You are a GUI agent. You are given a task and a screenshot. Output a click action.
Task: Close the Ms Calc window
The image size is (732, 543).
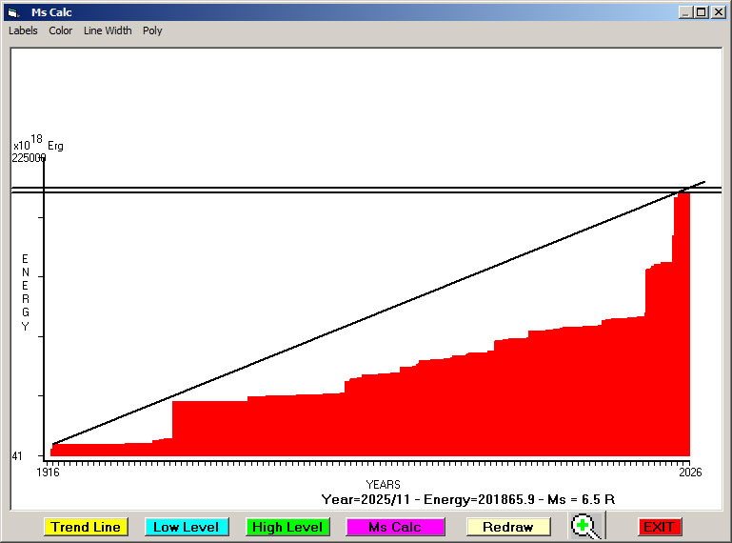pos(718,12)
